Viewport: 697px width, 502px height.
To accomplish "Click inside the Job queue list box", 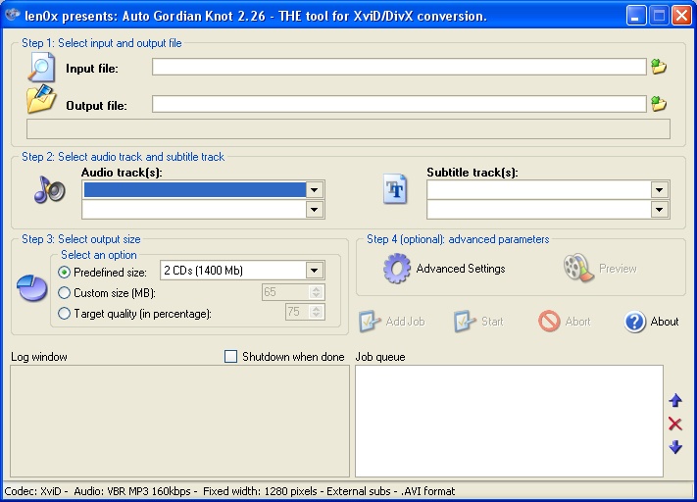I will point(510,421).
